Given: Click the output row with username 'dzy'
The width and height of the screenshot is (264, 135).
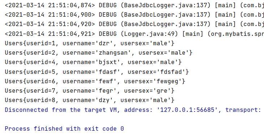Looking at the screenshot, I should tap(90, 100).
